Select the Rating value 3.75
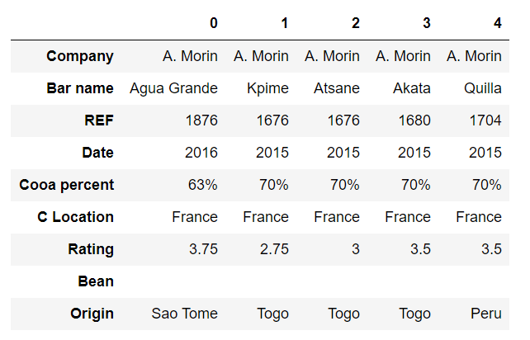Screen dimensions: 530x340 (x=203, y=249)
